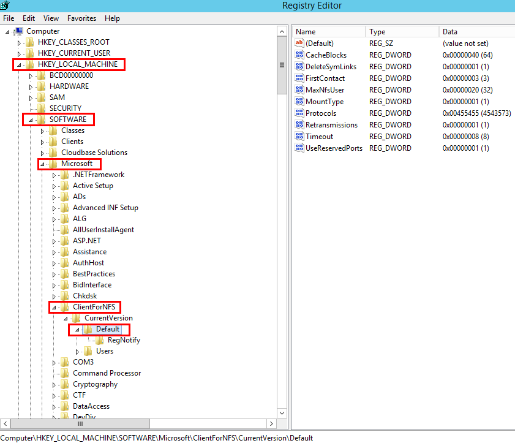Select the .NETFramework key
This screenshot has height=443, width=515.
99,175
